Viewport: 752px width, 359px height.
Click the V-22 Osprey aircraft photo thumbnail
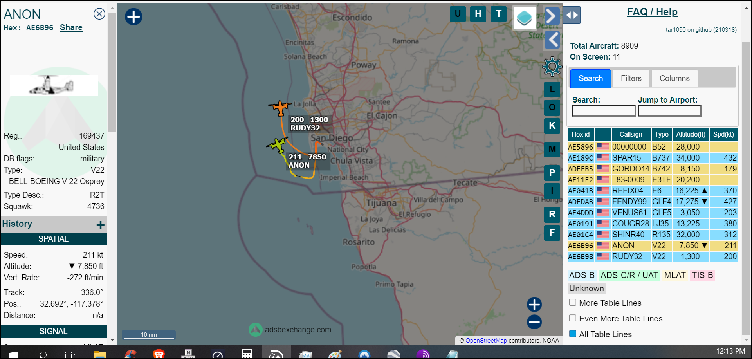54,85
